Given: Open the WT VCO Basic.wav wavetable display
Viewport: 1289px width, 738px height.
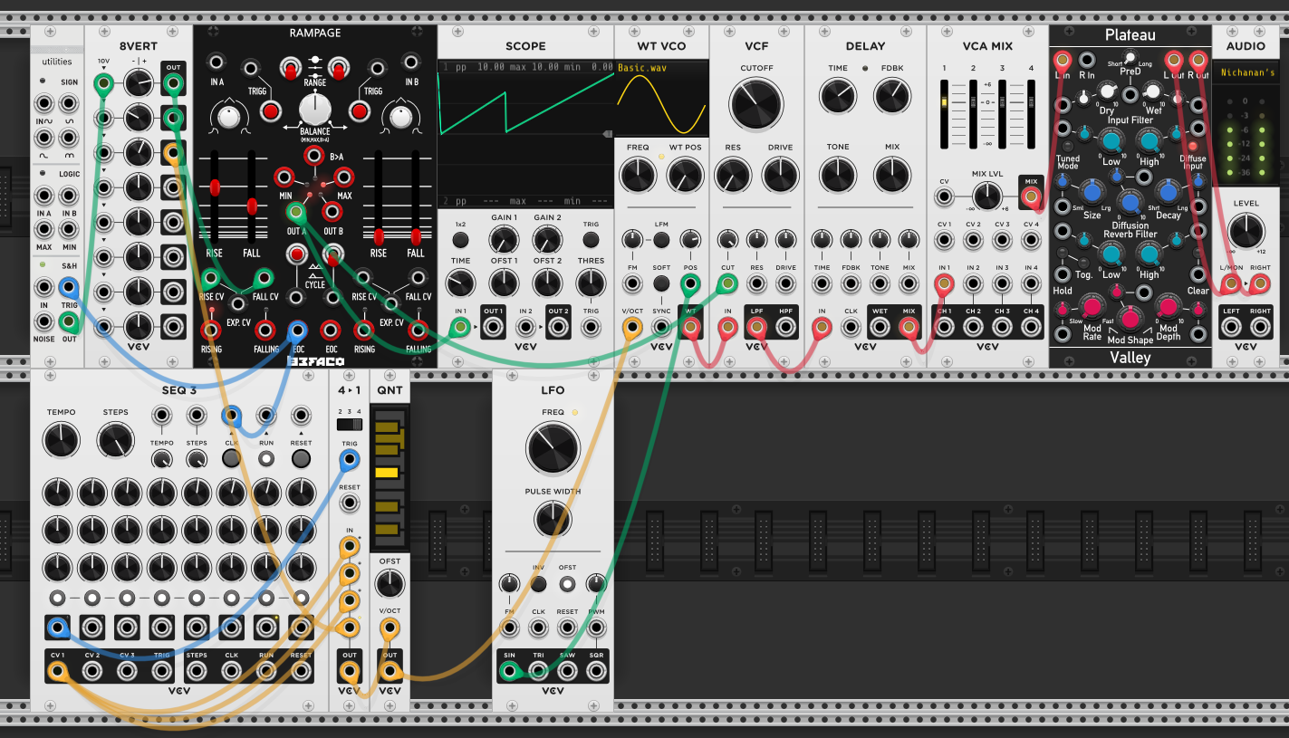Looking at the screenshot, I should coord(661,99).
